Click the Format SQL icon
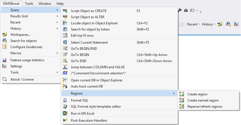 [65, 100]
